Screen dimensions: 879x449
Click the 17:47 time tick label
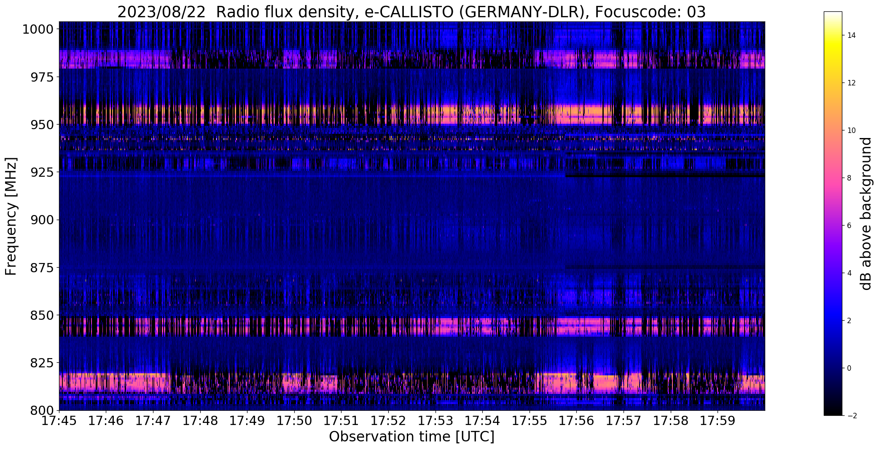[153, 420]
